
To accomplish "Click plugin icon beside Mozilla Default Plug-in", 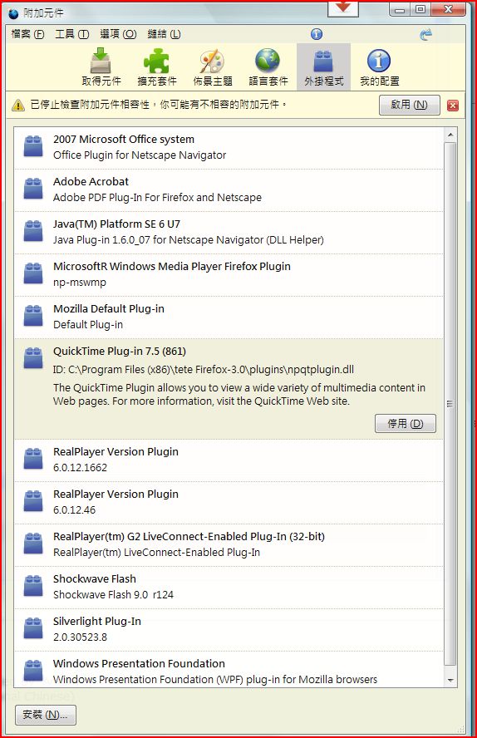I will [33, 315].
